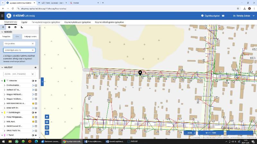
Task: Click the yellow Szénhidrogén color swatch
Action: tap(4, 113)
